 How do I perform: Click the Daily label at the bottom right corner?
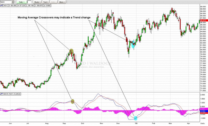tap(202, 124)
